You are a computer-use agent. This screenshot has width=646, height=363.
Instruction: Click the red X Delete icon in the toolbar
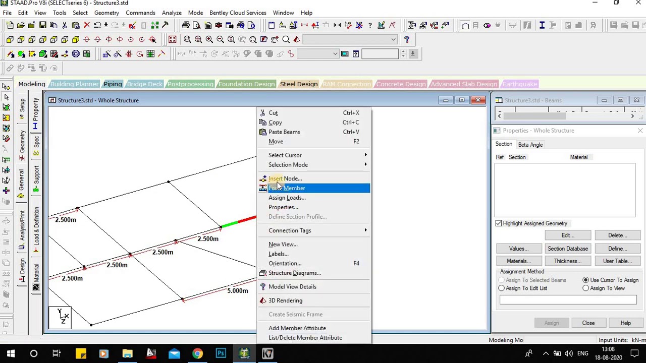click(86, 25)
